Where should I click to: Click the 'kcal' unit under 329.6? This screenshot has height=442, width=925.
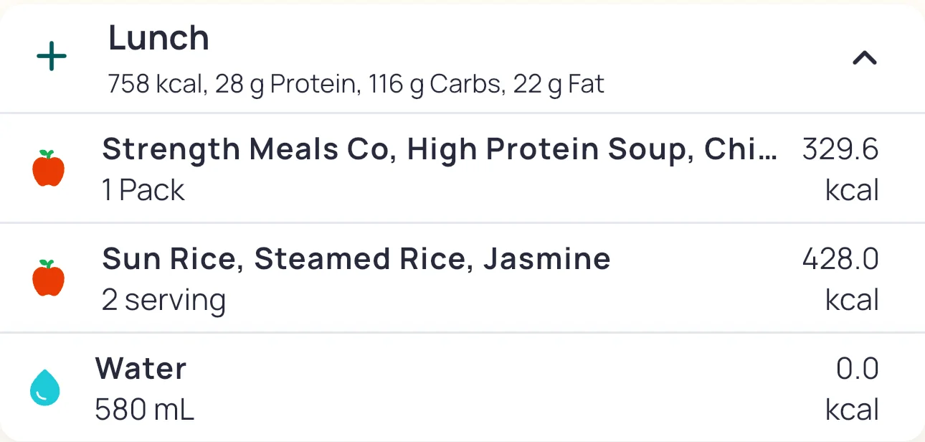(x=852, y=190)
